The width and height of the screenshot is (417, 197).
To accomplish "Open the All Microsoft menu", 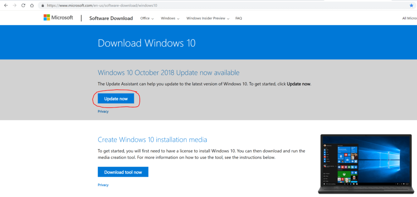I will coord(410,18).
